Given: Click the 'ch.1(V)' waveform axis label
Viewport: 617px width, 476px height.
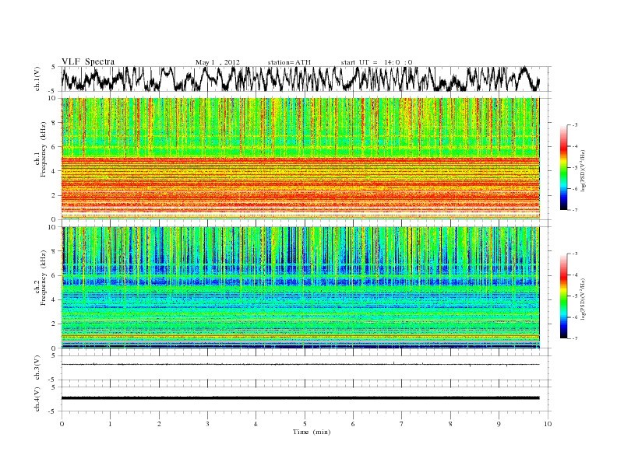Looking at the screenshot, I should click(x=37, y=79).
